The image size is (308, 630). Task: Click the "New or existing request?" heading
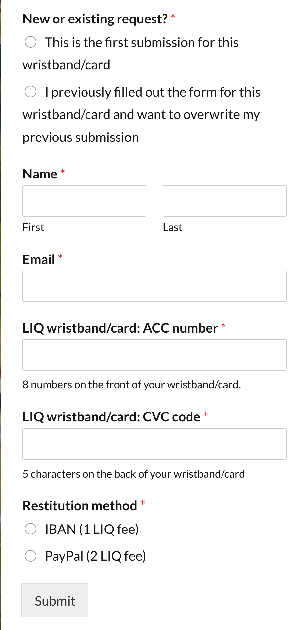(x=95, y=19)
